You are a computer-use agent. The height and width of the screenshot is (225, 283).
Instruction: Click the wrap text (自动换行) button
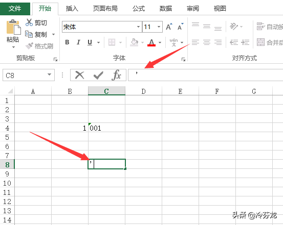[270, 27]
